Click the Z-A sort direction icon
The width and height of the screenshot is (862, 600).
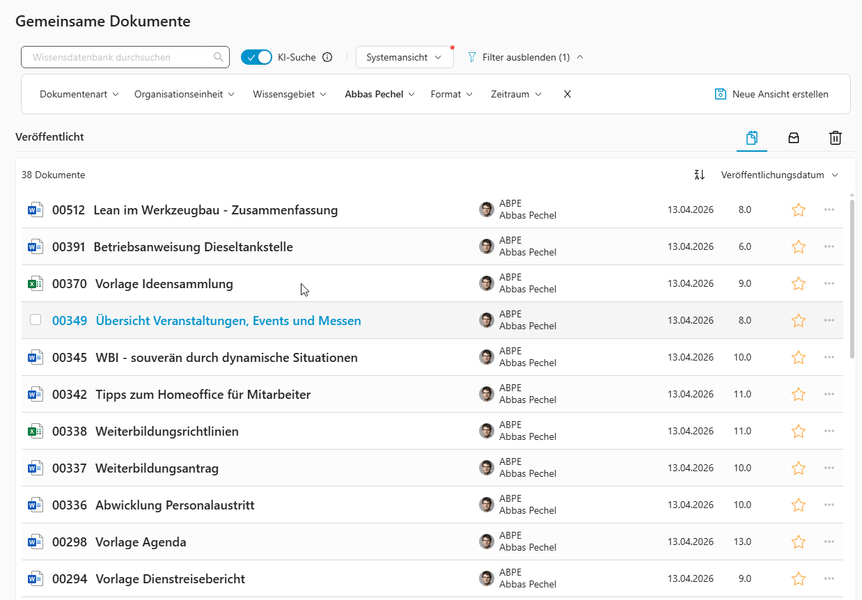point(699,175)
